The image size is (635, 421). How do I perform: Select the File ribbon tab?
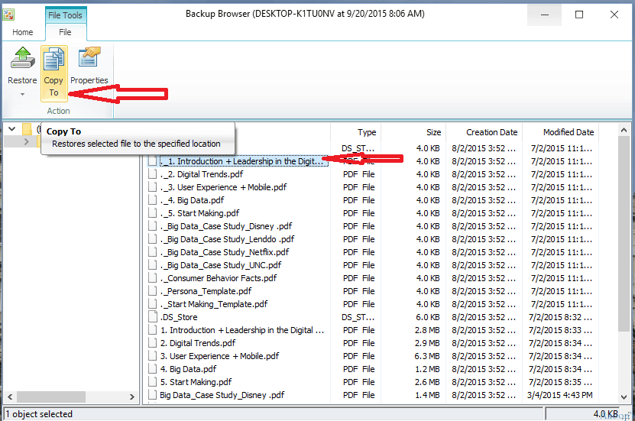[65, 32]
